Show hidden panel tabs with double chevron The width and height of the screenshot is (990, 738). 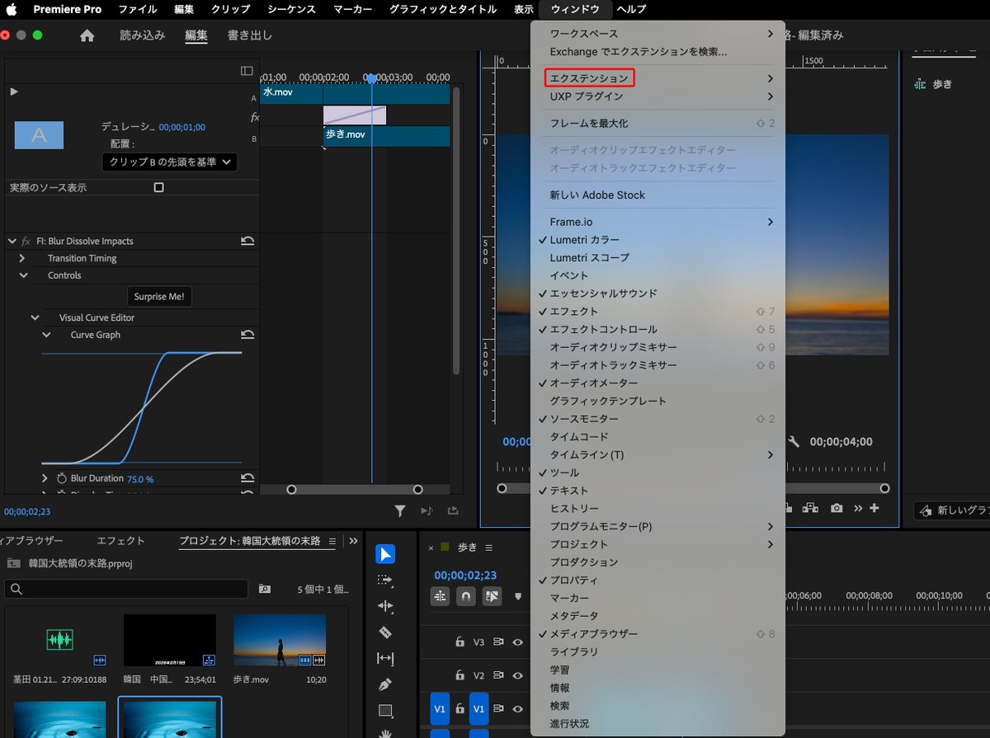pyautogui.click(x=354, y=541)
